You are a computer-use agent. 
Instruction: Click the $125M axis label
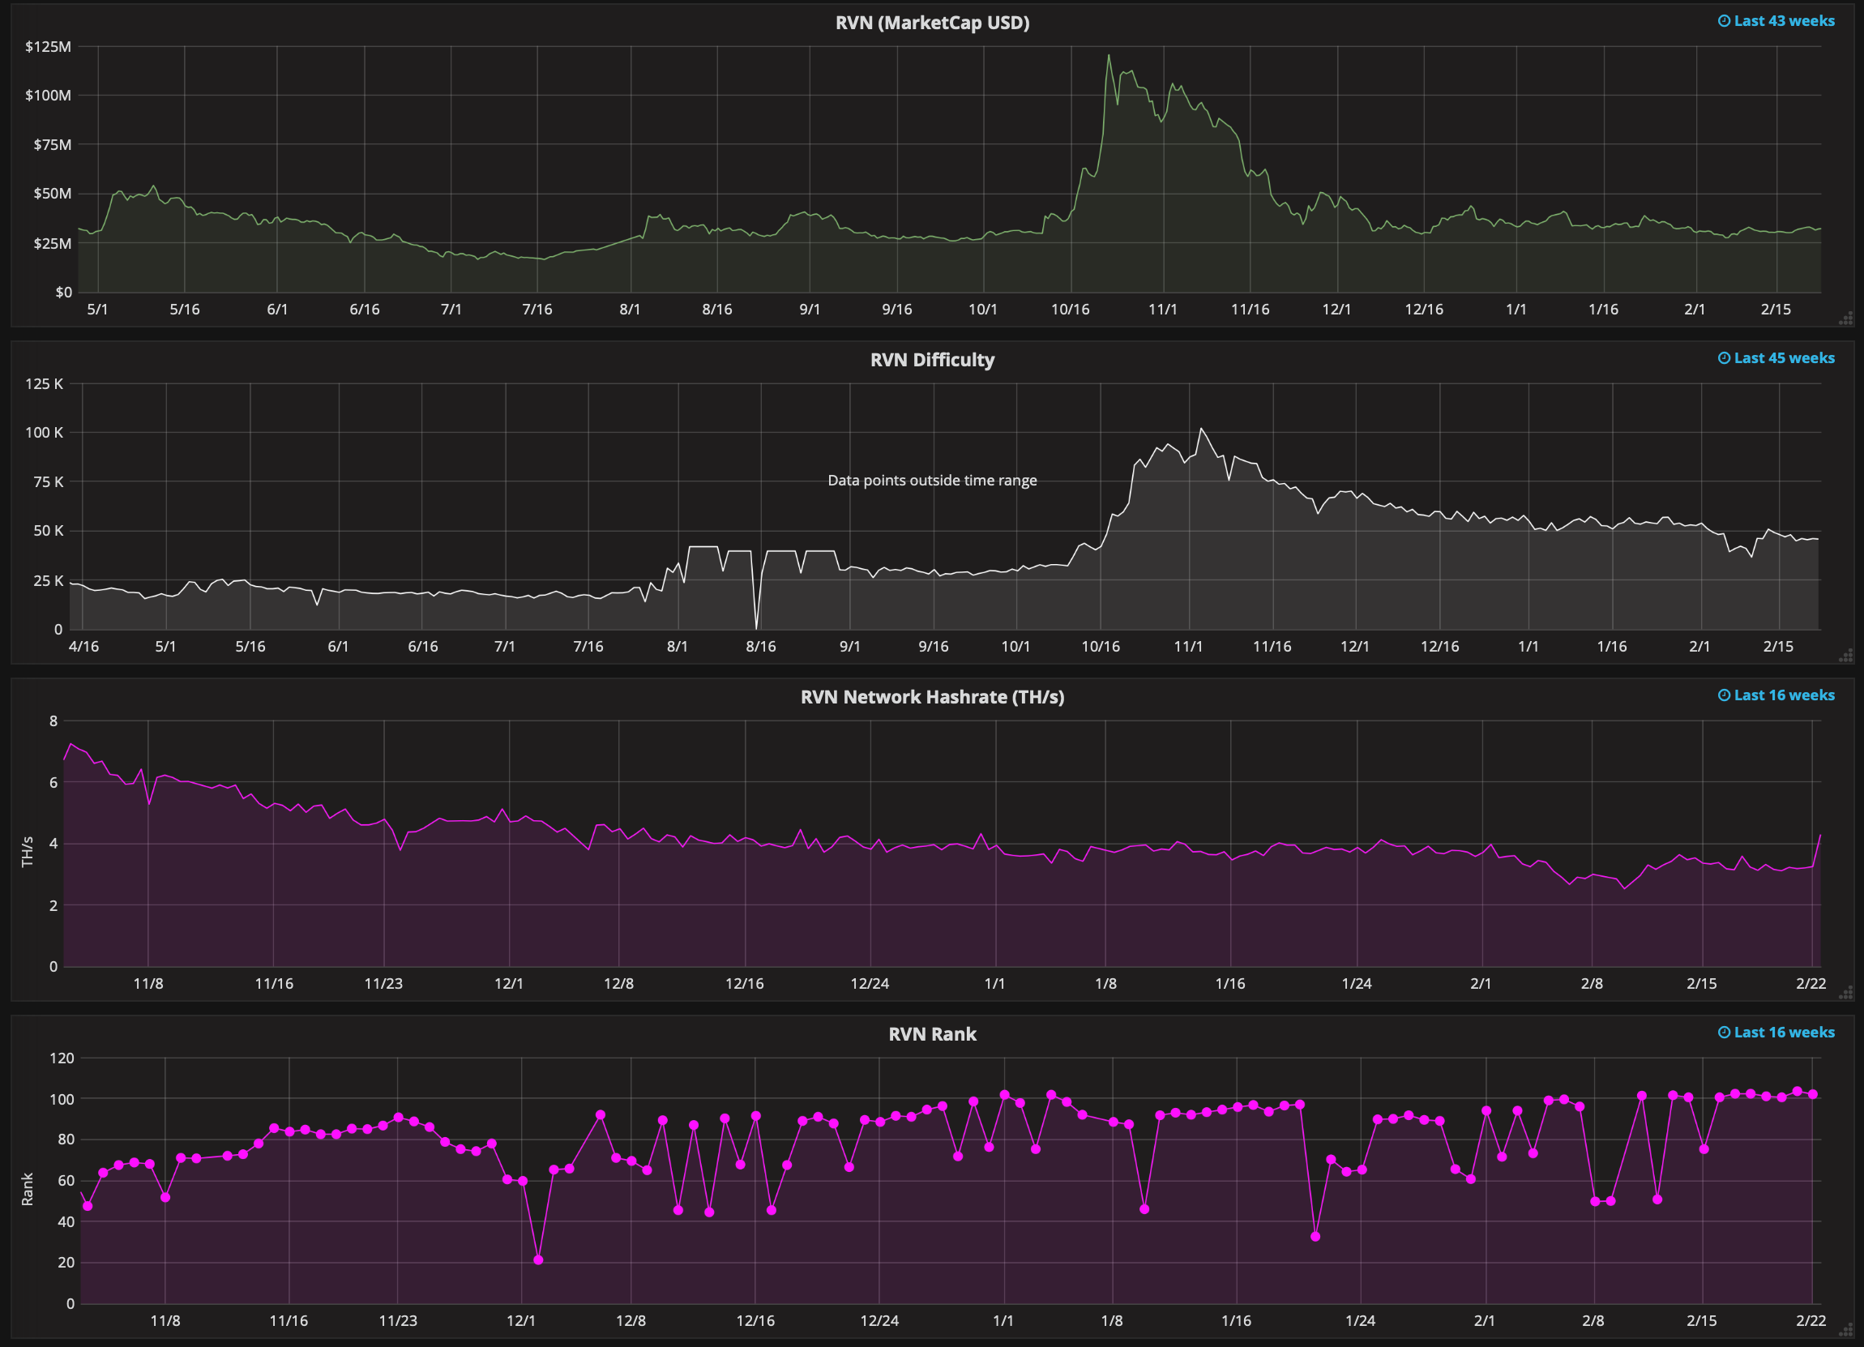pos(48,47)
